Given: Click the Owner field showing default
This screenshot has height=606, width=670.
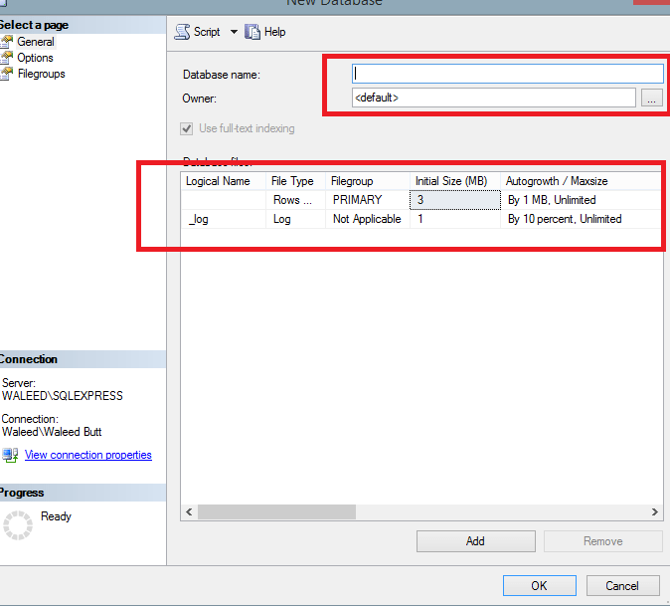Looking at the screenshot, I should [493, 98].
